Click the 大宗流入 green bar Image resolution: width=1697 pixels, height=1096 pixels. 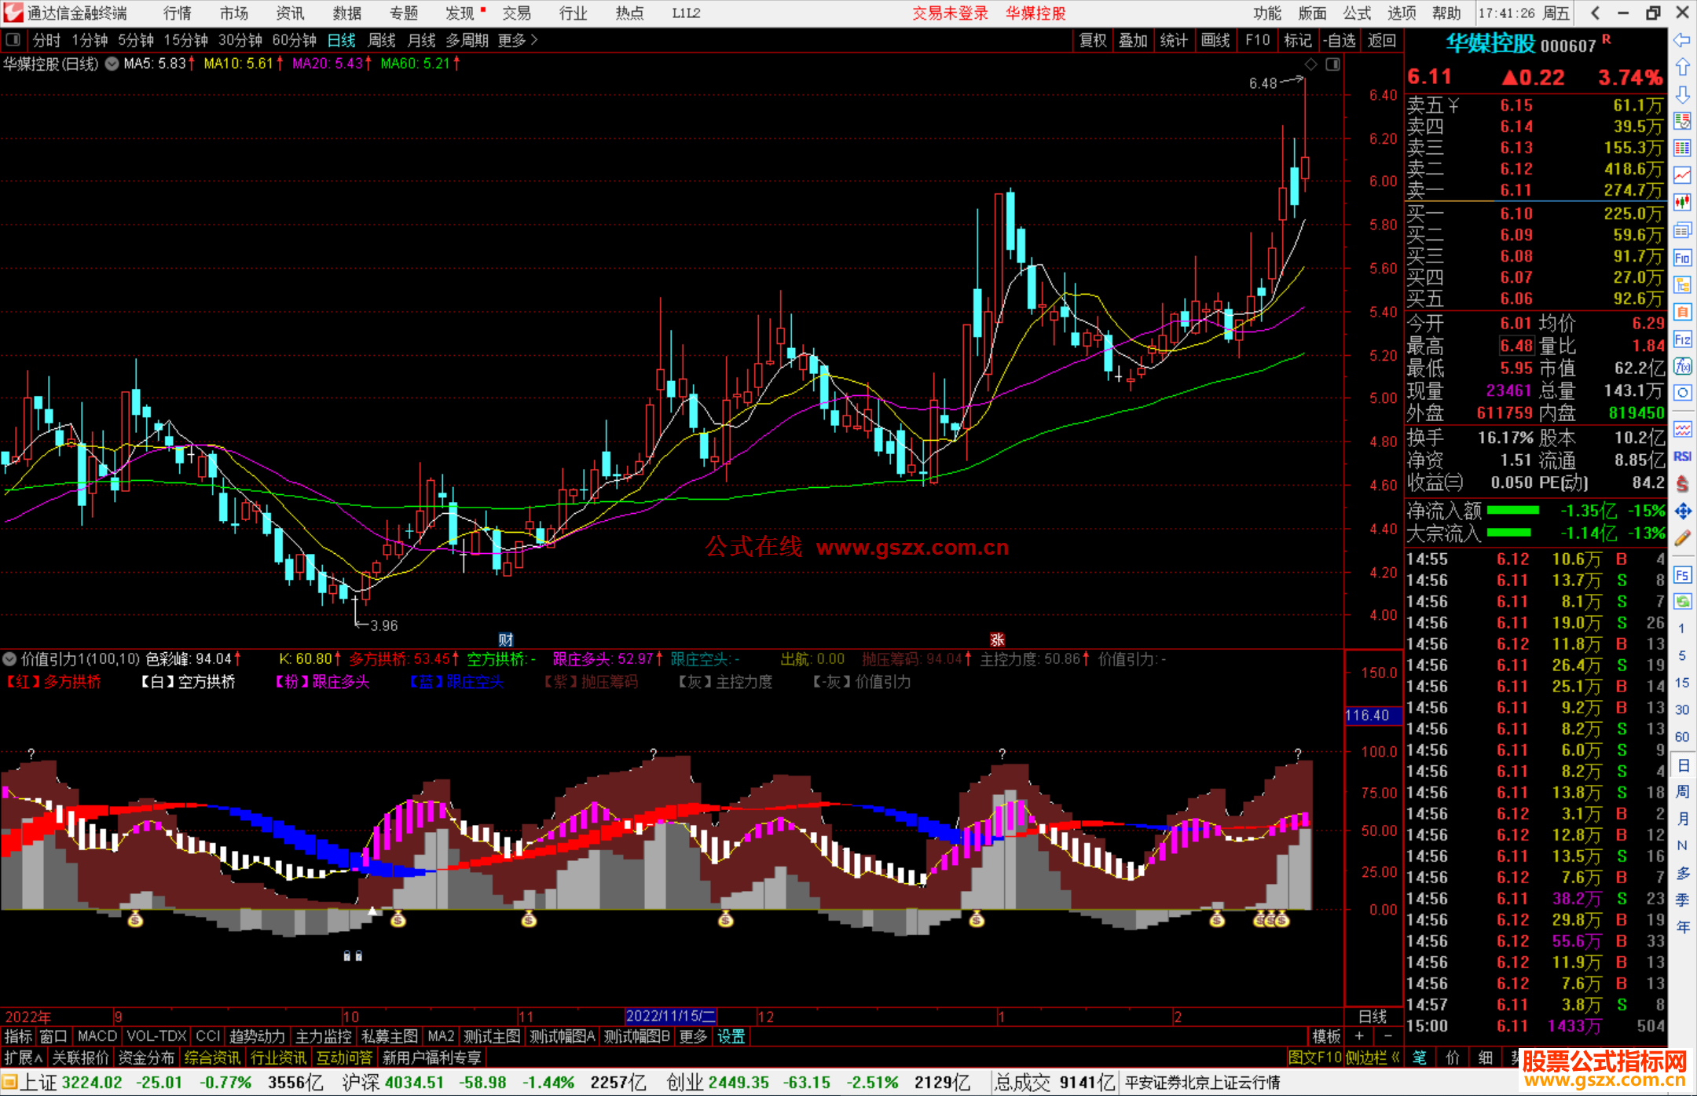tap(1509, 533)
